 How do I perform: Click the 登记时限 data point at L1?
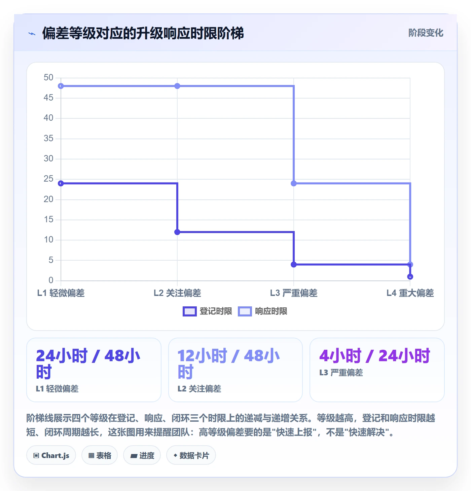[x=61, y=184]
